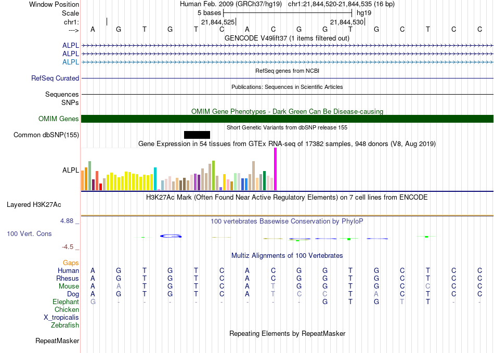This screenshot has width=494, height=353.
Task: Click the orange Gaps label
Action: coord(71,263)
